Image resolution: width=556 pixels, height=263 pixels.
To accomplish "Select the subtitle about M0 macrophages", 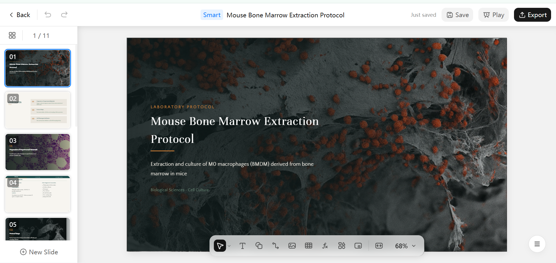I will (232, 169).
